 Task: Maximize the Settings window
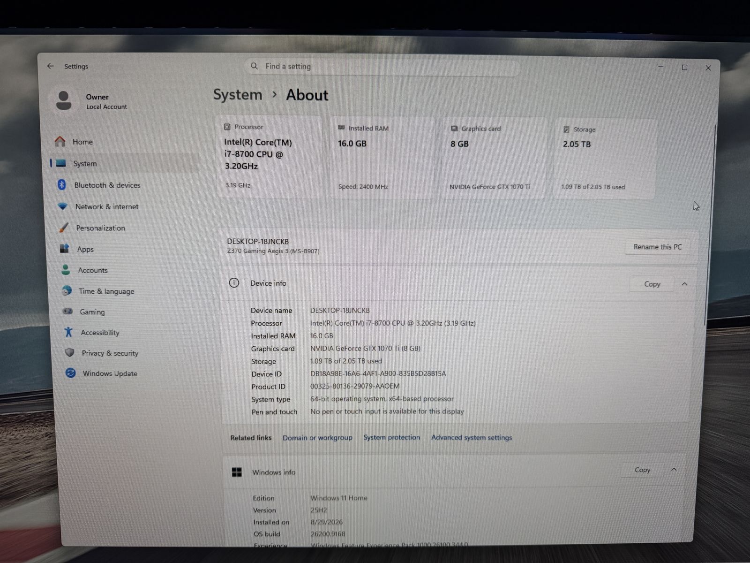pos(684,68)
